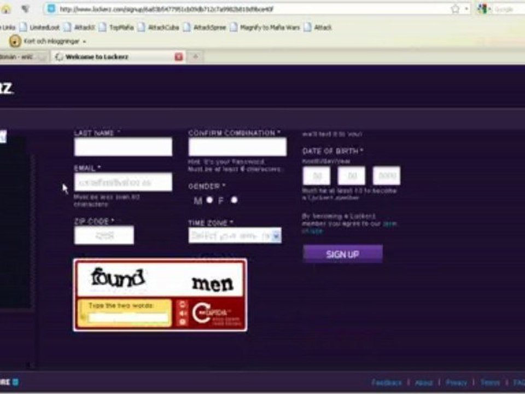Select the F gender radio button
The width and height of the screenshot is (525, 394).
pos(234,200)
